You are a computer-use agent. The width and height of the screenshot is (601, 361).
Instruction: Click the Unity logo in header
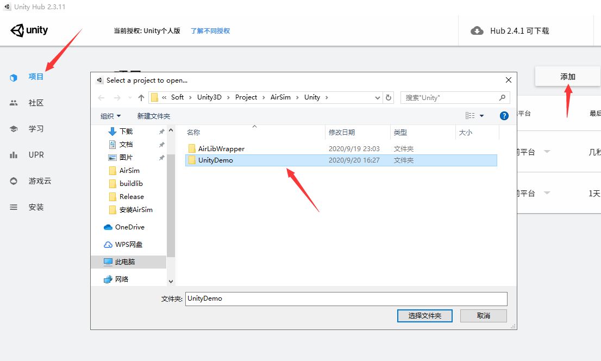click(x=29, y=30)
